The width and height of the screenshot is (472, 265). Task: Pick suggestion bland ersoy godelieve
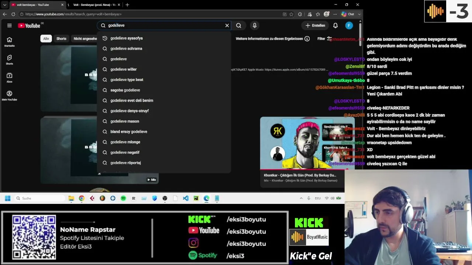pyautogui.click(x=164, y=131)
